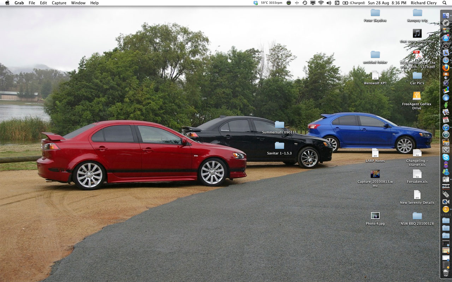Select the Kempsy trip folder
This screenshot has height=282, width=452.
pos(417,13)
